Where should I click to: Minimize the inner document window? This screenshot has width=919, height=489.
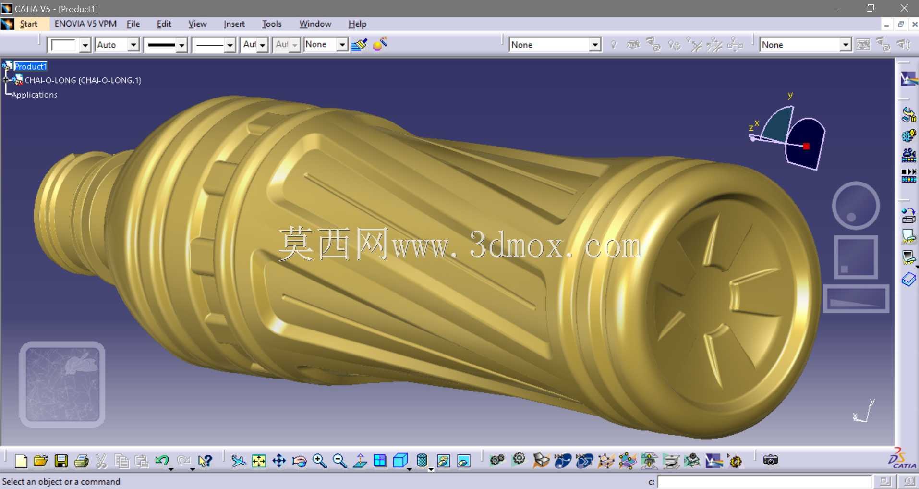(x=886, y=24)
